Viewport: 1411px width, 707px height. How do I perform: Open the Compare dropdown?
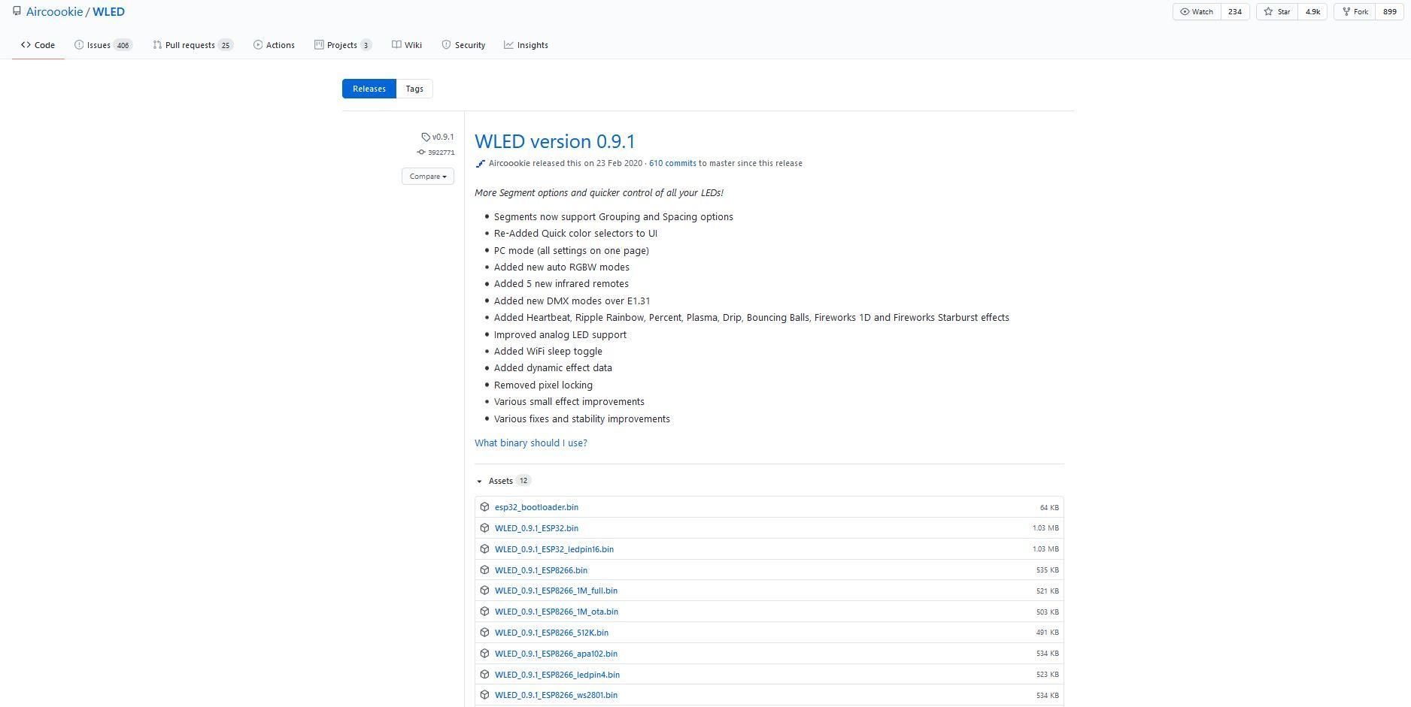click(x=428, y=177)
